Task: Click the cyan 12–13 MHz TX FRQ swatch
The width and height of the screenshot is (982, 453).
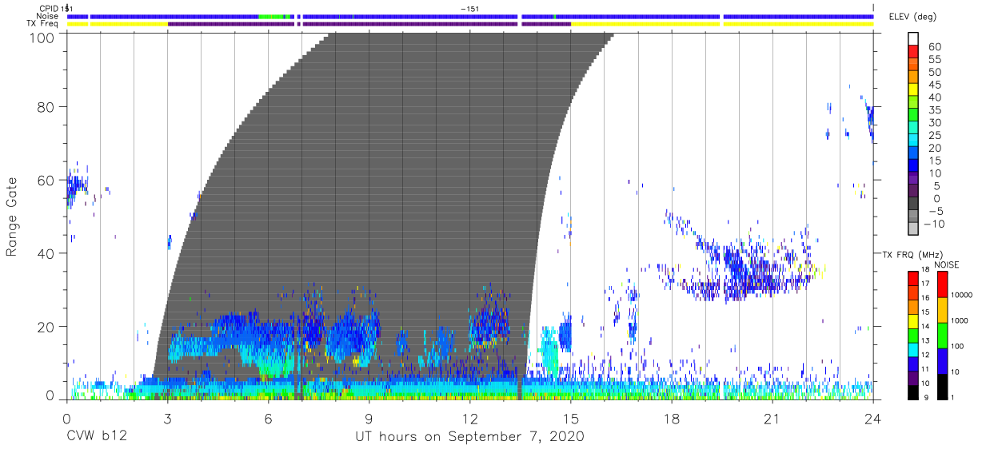Action: click(913, 349)
